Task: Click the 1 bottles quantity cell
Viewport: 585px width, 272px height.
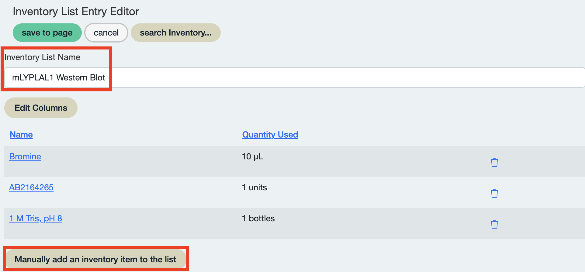Action: tap(258, 219)
